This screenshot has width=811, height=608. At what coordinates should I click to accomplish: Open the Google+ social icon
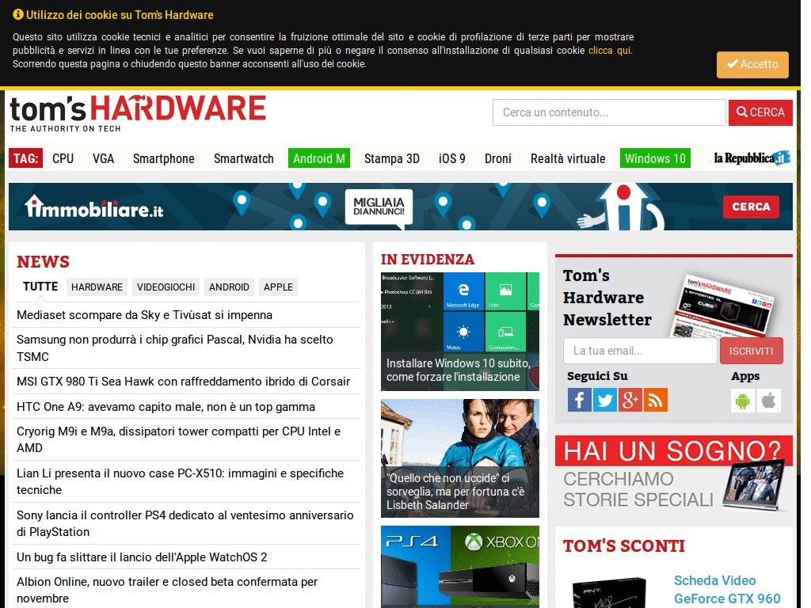pos(630,400)
